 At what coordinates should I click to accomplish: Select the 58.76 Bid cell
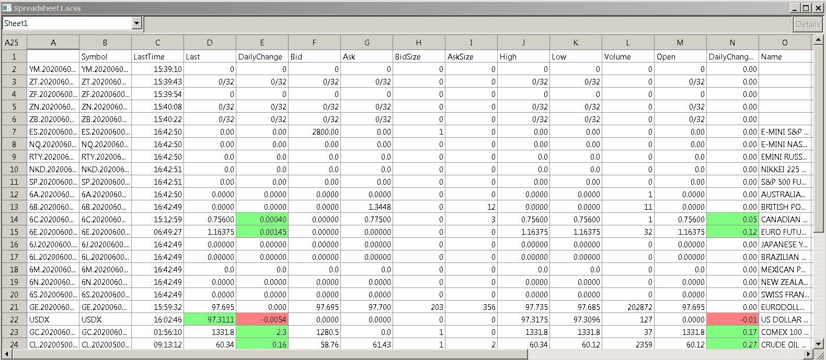pos(314,344)
